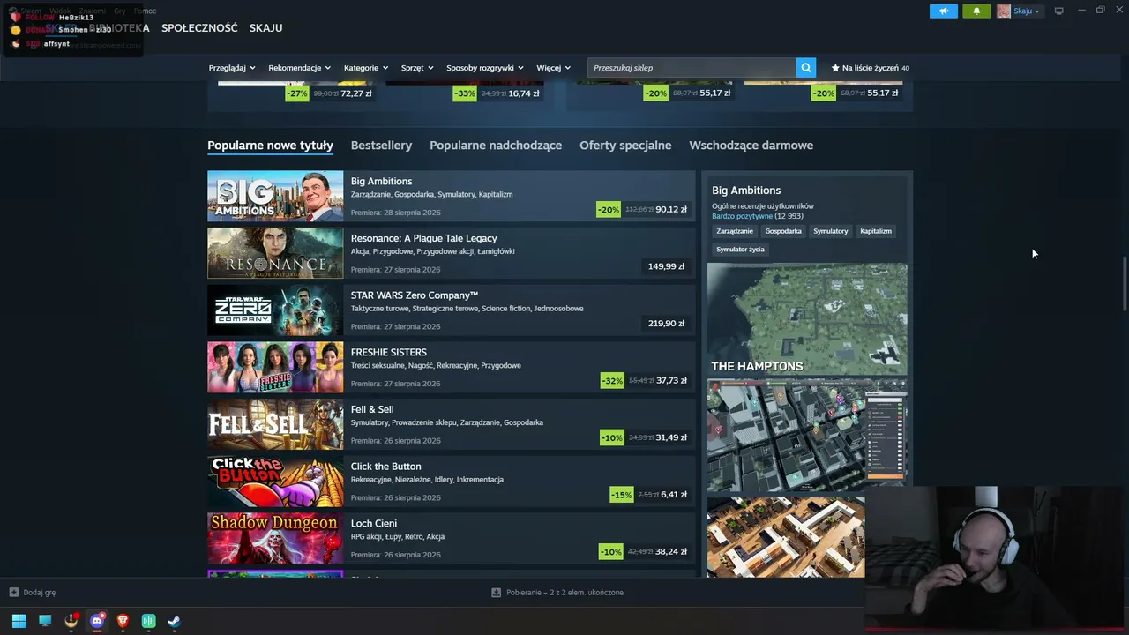Open the Big Ambitions game thumbnail
Image resolution: width=1129 pixels, height=635 pixels.
275,196
